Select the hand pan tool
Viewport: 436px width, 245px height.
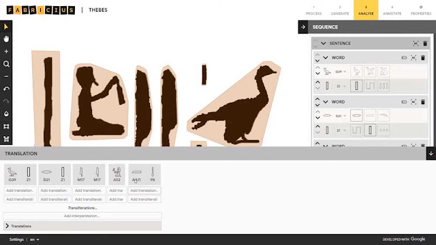(x=6, y=39)
